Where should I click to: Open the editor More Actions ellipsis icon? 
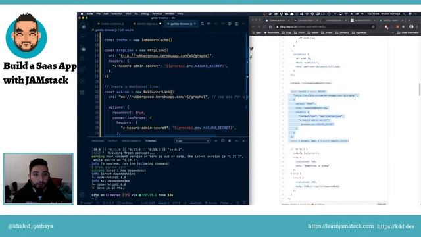(243, 24)
